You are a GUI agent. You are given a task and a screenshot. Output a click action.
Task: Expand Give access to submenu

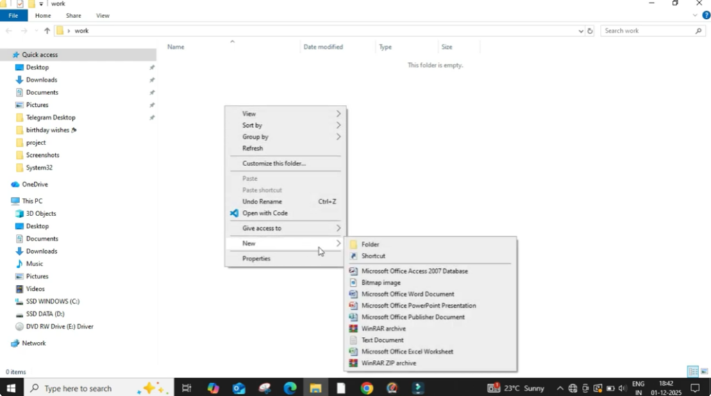(285, 228)
